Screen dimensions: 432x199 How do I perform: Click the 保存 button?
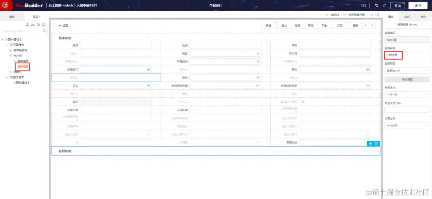pos(418,6)
